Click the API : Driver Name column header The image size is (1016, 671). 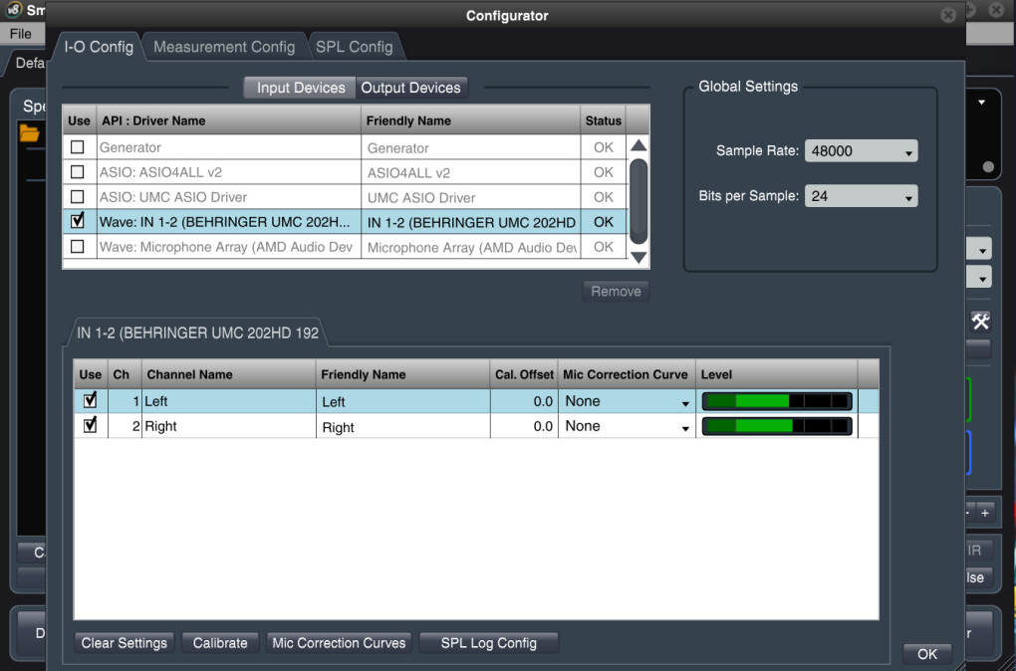(x=229, y=120)
